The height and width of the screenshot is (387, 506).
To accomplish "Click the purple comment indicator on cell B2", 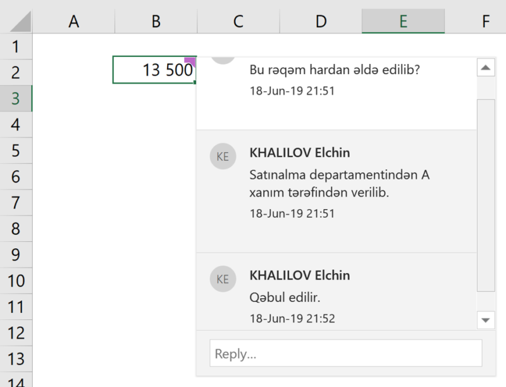I will point(192,60).
